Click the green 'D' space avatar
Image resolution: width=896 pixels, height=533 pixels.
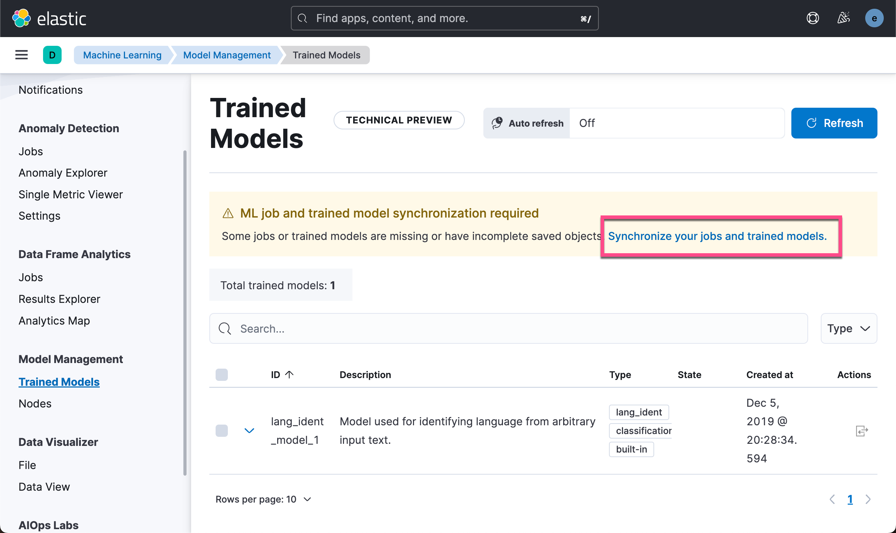[x=52, y=55]
